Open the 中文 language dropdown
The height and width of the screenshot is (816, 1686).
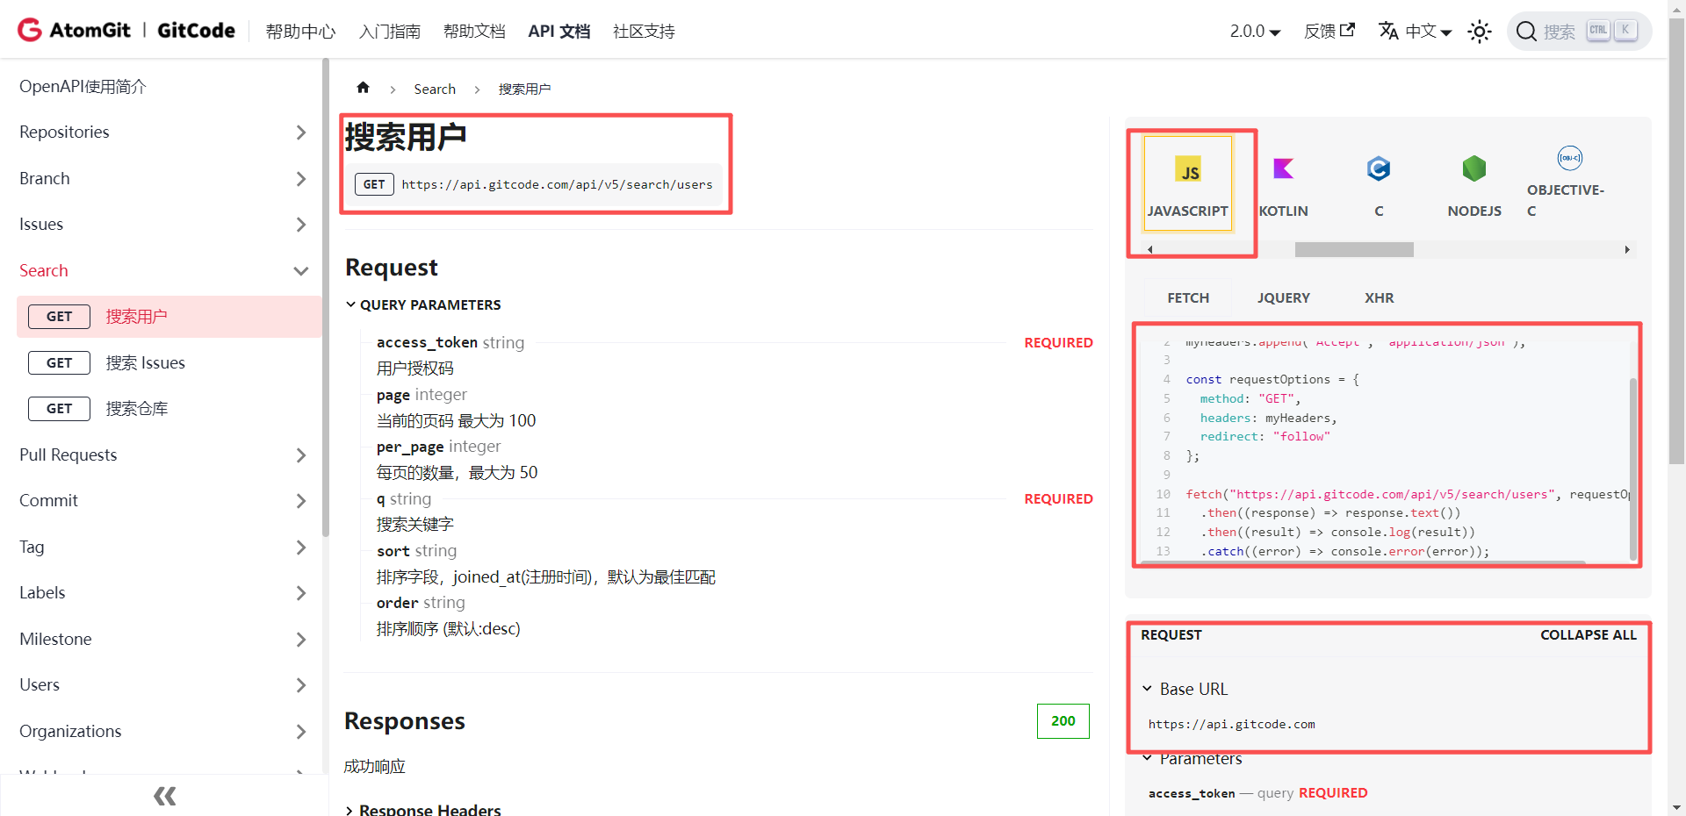[x=1415, y=31]
